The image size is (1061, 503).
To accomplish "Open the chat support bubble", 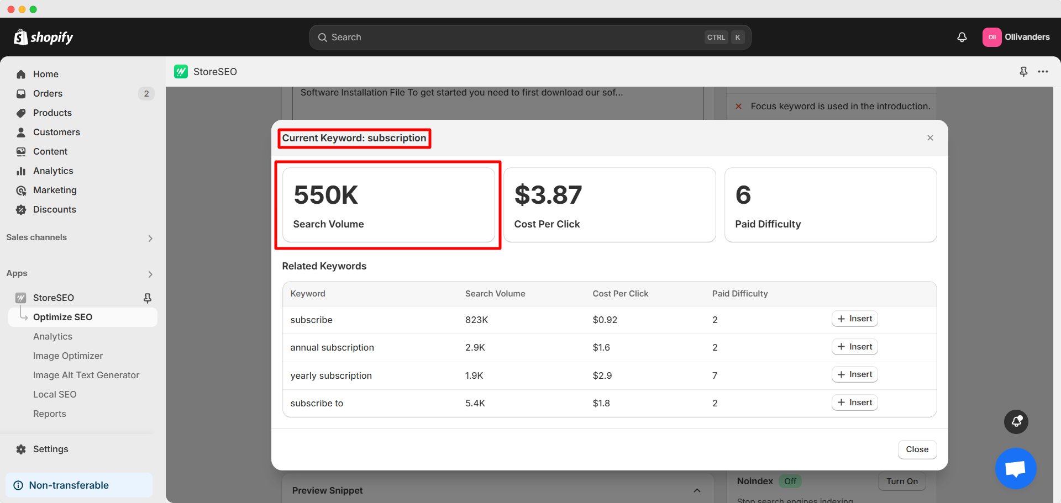I will pos(1016,468).
